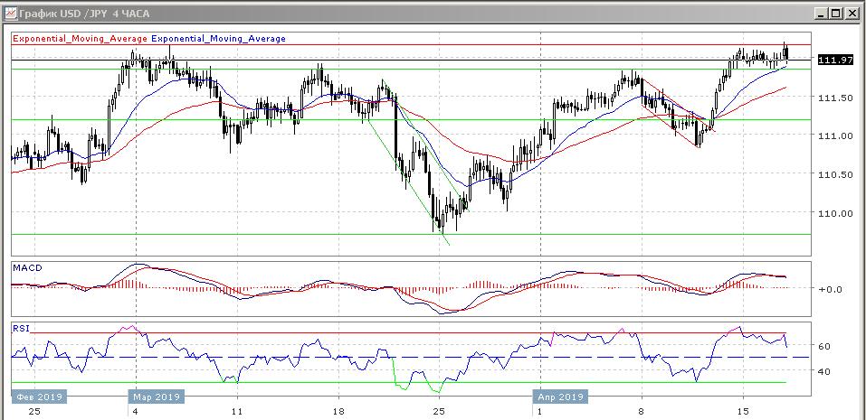Click the 110.00 price axis label

click(x=835, y=214)
